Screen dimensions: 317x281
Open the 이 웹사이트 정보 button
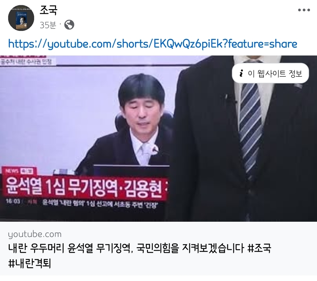pos(270,73)
